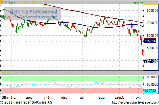Click the OTP Bank chart title
Viewport: 159px width, 105px height.
9,2
